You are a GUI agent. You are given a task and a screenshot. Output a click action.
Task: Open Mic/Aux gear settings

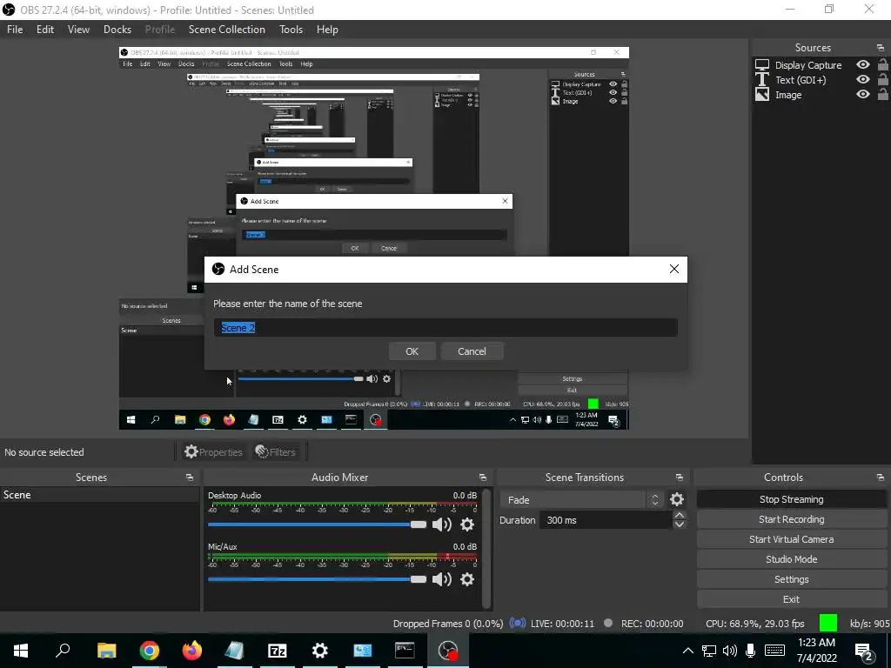pyautogui.click(x=467, y=579)
